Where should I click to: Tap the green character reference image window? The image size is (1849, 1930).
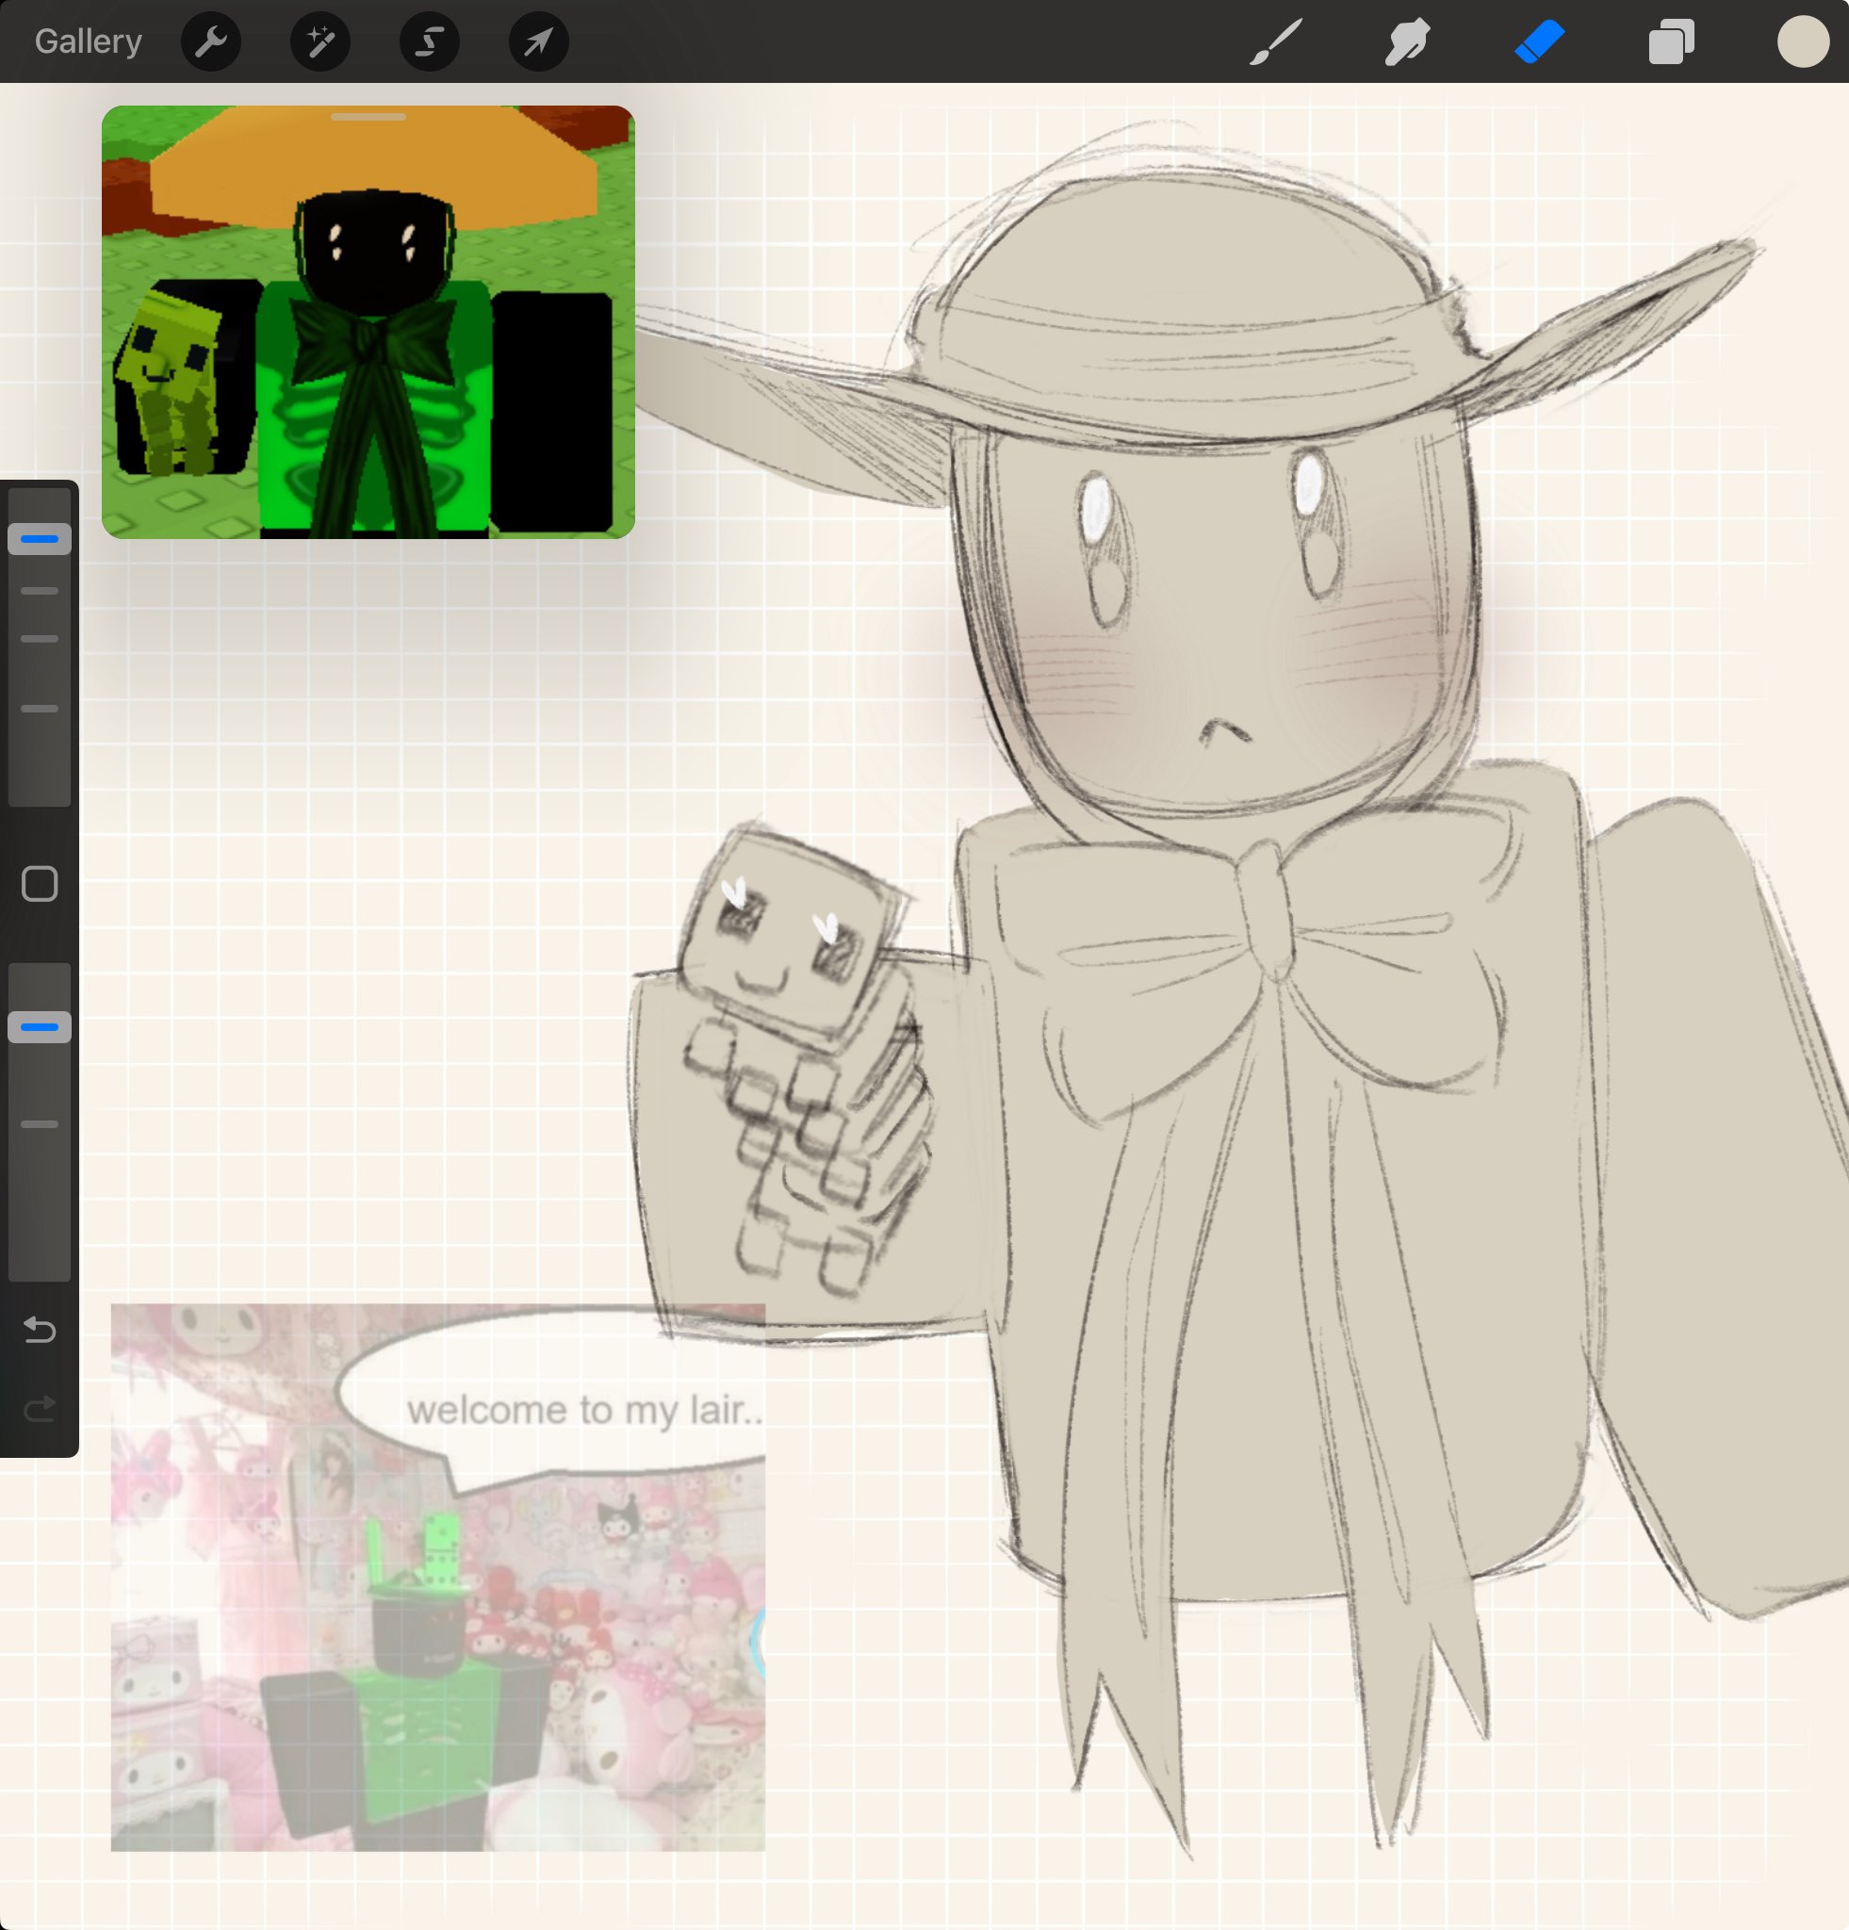click(x=368, y=322)
